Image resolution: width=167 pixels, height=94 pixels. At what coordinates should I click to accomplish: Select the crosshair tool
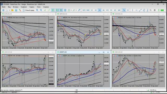click(128, 10)
